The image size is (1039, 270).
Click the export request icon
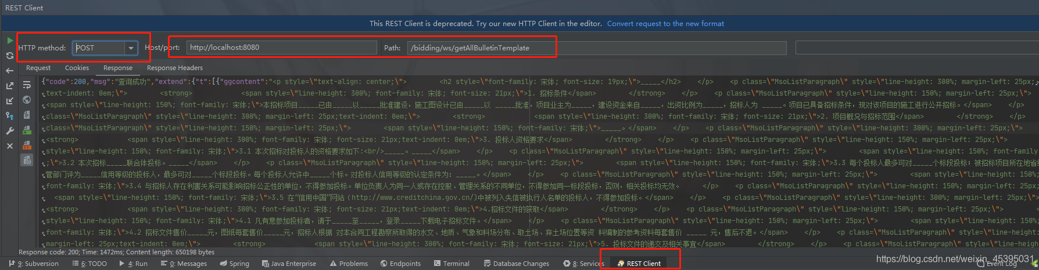[x=10, y=86]
